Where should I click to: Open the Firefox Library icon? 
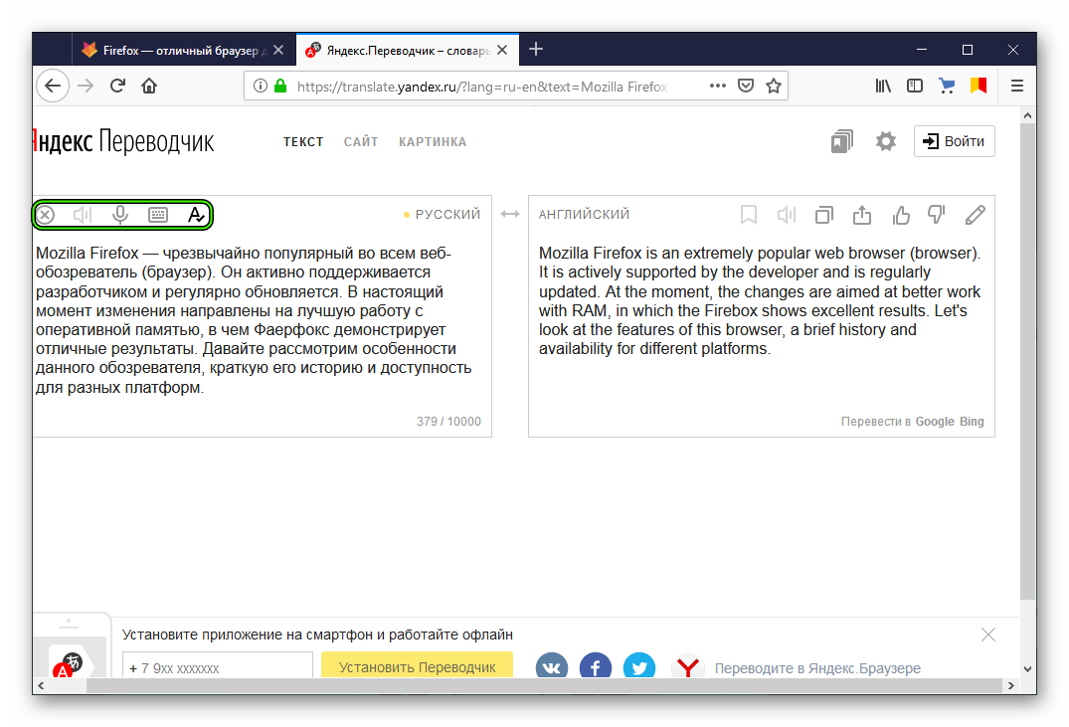pos(883,86)
